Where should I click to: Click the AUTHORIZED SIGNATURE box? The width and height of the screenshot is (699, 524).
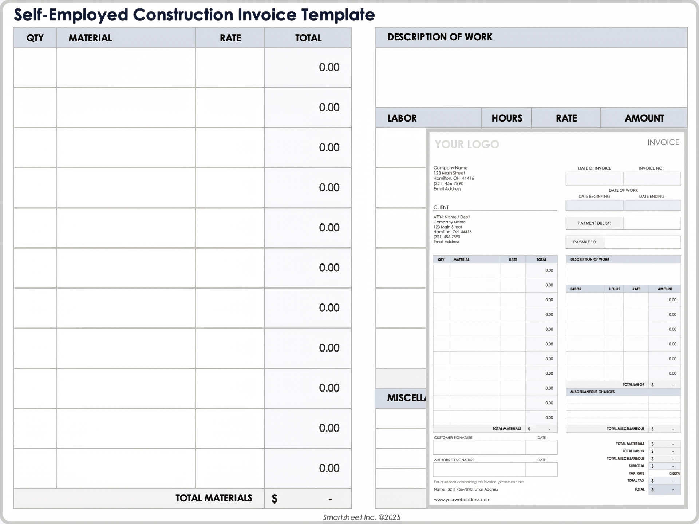click(x=479, y=469)
